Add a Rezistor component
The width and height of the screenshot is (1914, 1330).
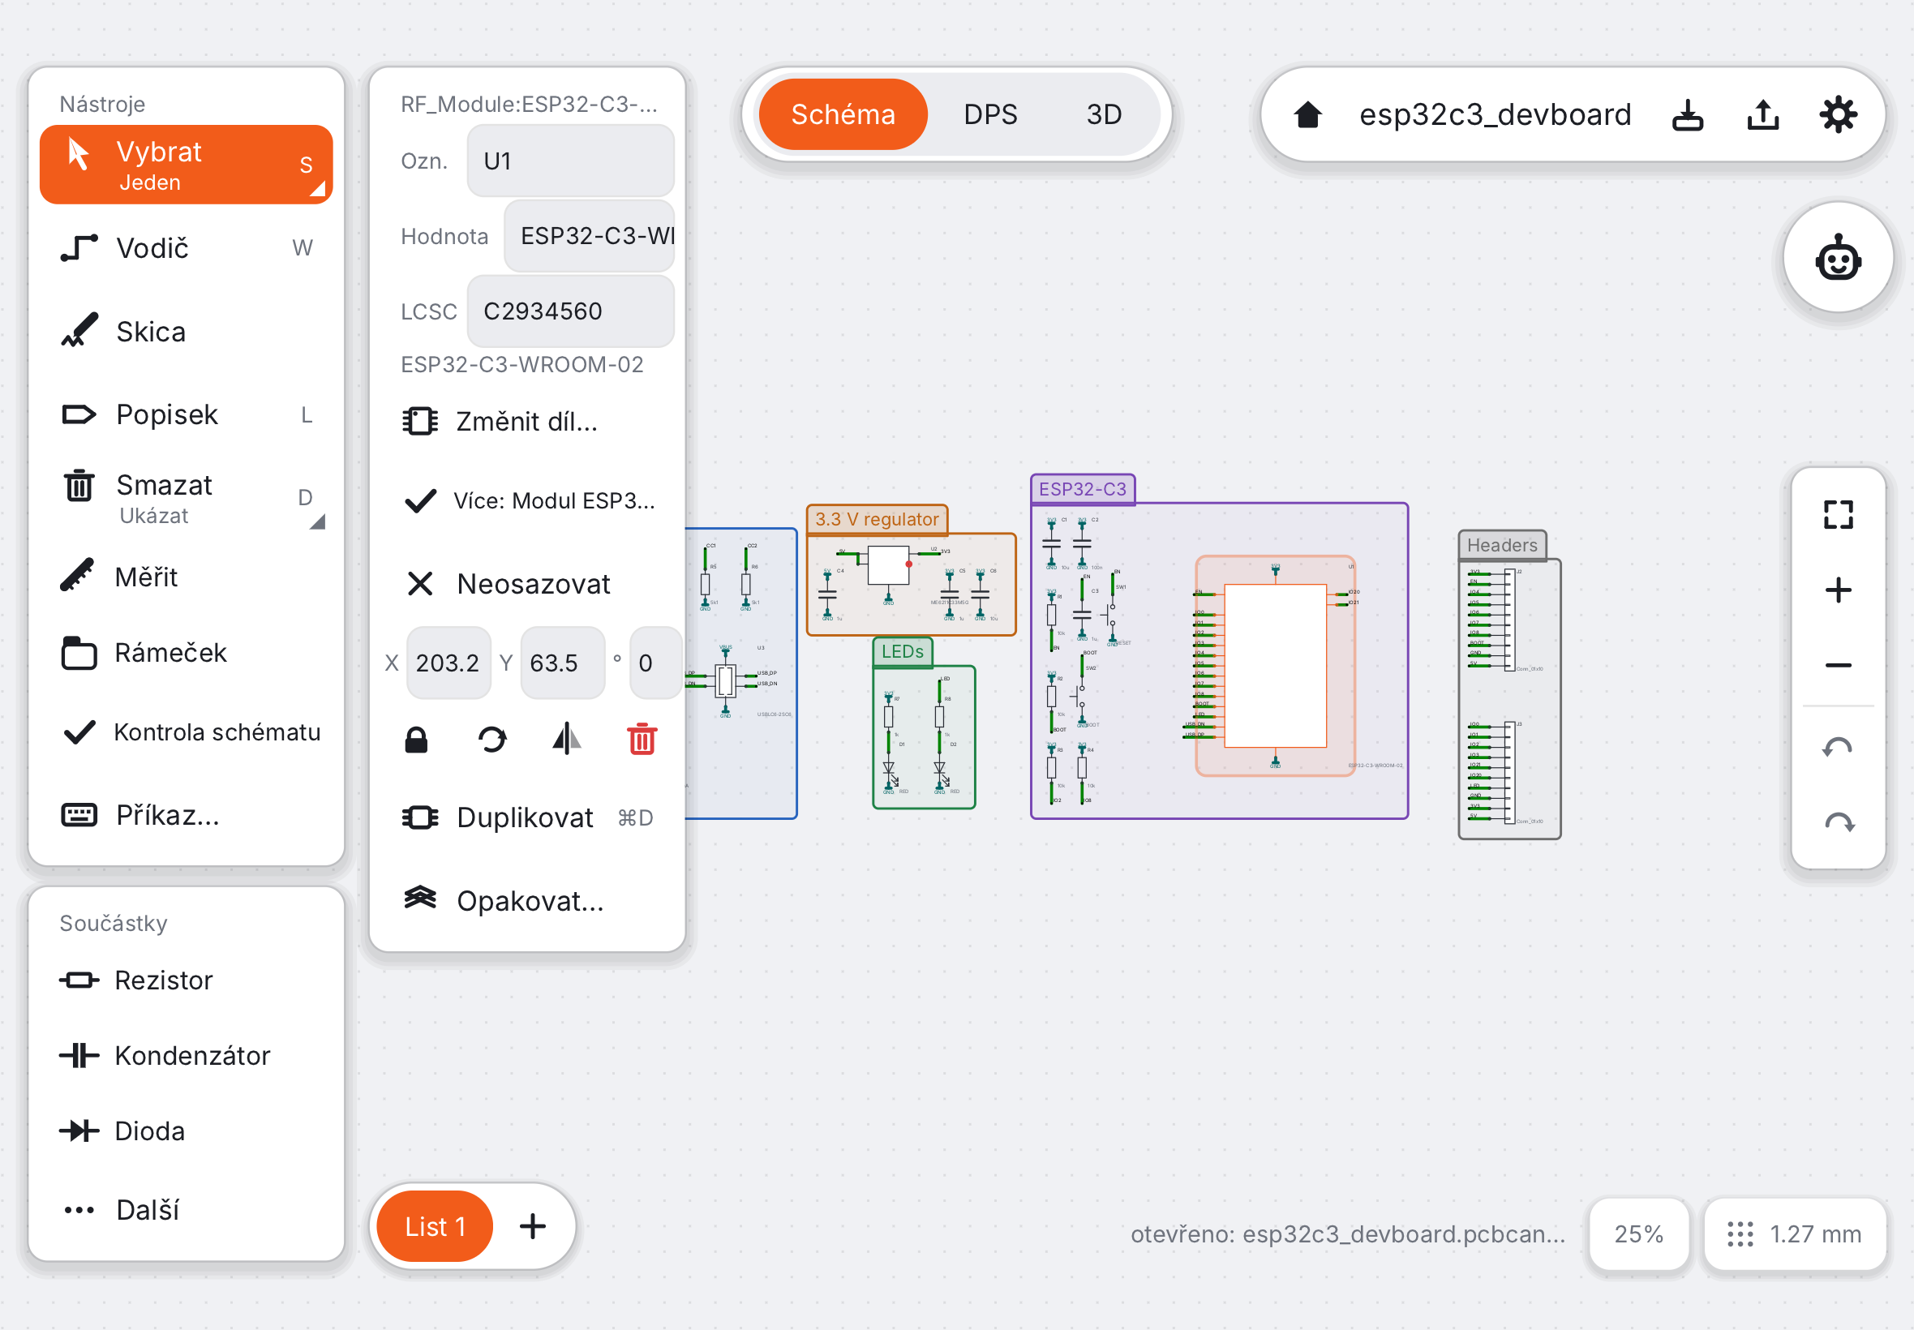coord(186,980)
